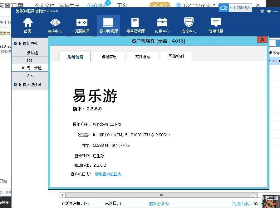This screenshot has width=280, height=208.
Task: Switch to 文件管理 tab
Action: point(143,57)
